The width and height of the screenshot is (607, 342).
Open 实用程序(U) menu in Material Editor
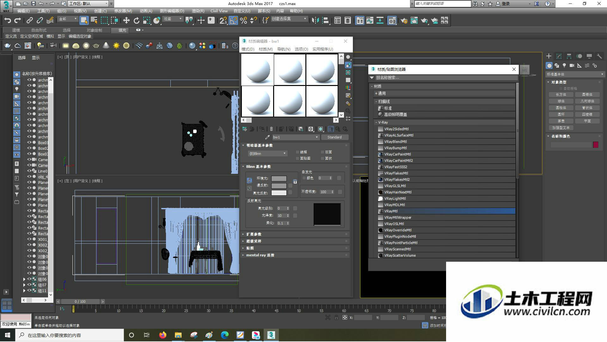[322, 49]
